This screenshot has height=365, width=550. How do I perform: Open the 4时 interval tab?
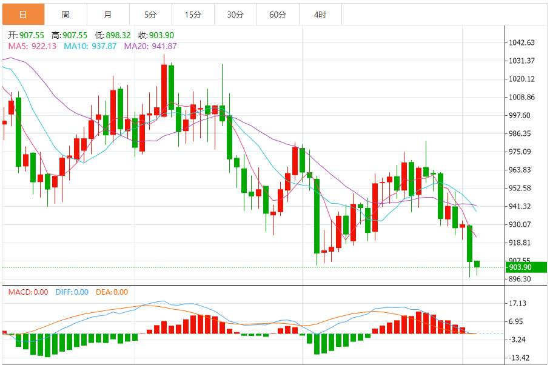[x=320, y=15]
